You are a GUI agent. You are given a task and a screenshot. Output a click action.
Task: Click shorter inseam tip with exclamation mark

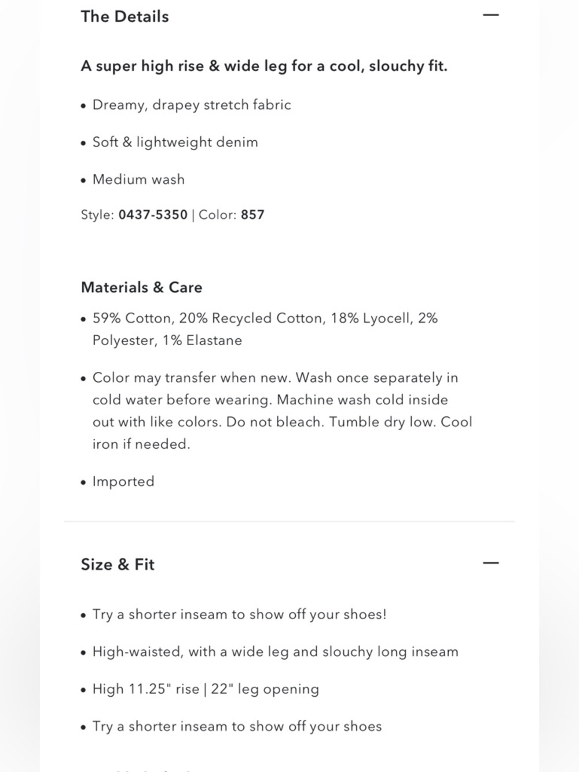coord(240,614)
